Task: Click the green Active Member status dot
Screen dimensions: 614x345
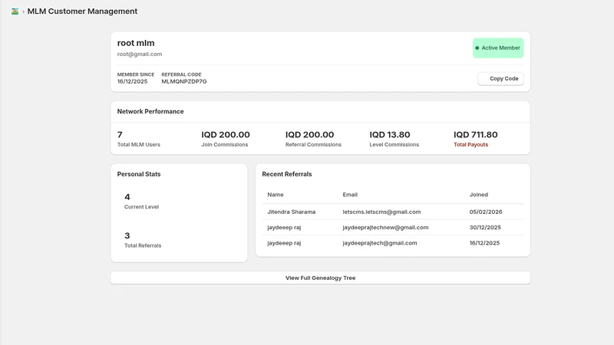Action: tap(477, 48)
